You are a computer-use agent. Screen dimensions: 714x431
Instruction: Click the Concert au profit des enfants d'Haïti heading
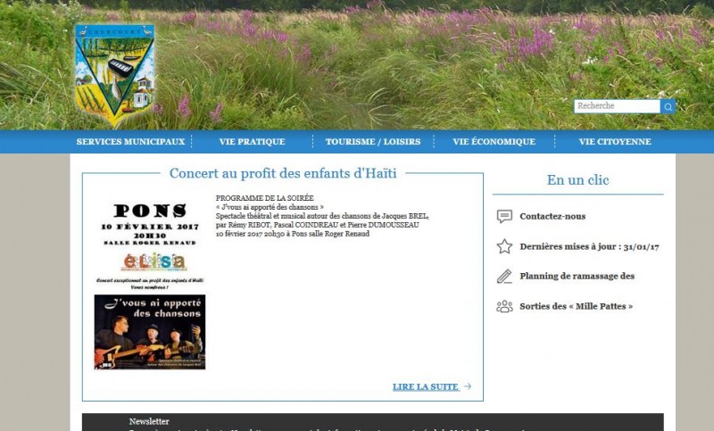[x=283, y=173]
